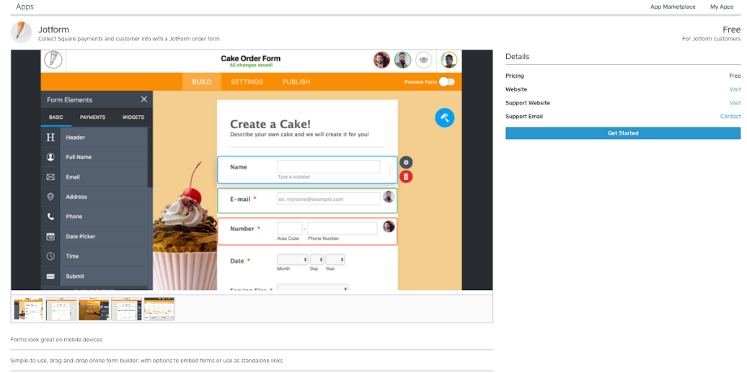
Task: Click the Create a Cake! heading
Action: tap(270, 124)
